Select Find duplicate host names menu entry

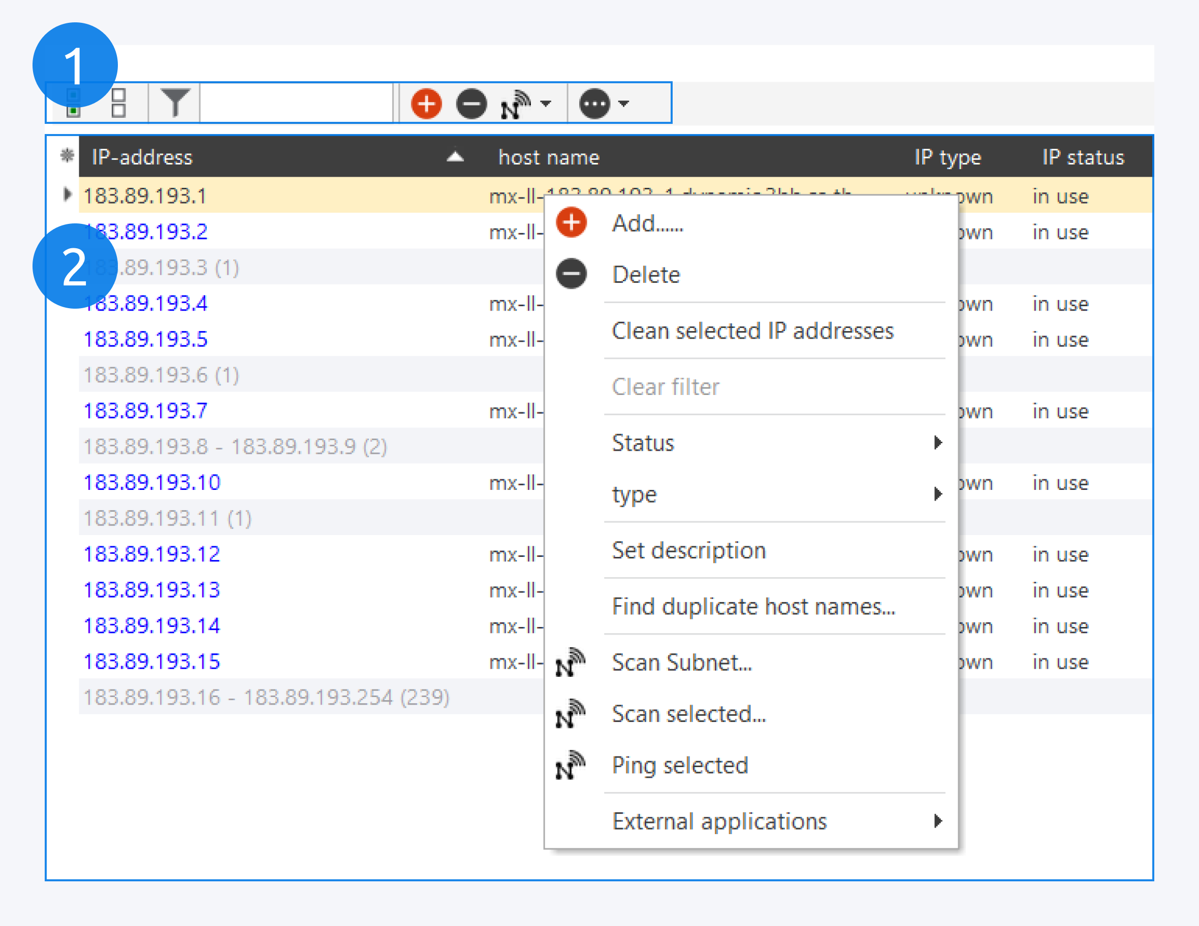pos(753,606)
